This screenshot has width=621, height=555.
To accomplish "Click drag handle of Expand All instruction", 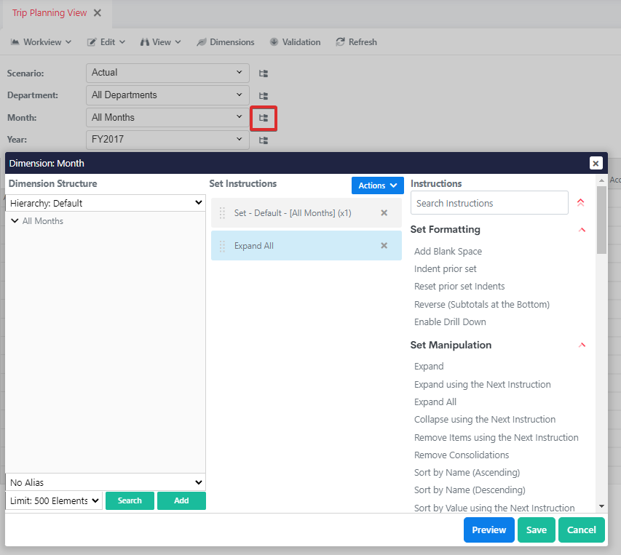I will (x=223, y=246).
